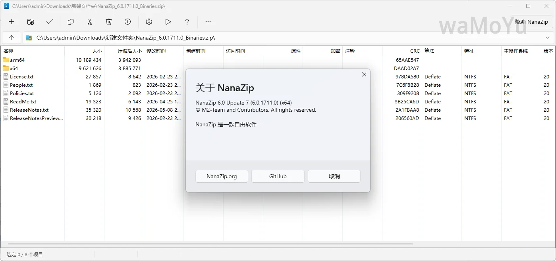Click the archive icon in address bar
Viewport: 556px width, 261px height.
coord(29,38)
